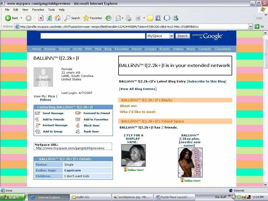Expand the Links toolbar chevron
This screenshot has height=201, width=268.
tap(266, 15)
